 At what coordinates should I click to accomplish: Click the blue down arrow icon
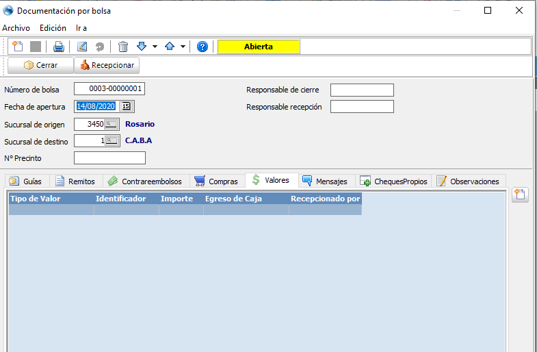tap(142, 47)
